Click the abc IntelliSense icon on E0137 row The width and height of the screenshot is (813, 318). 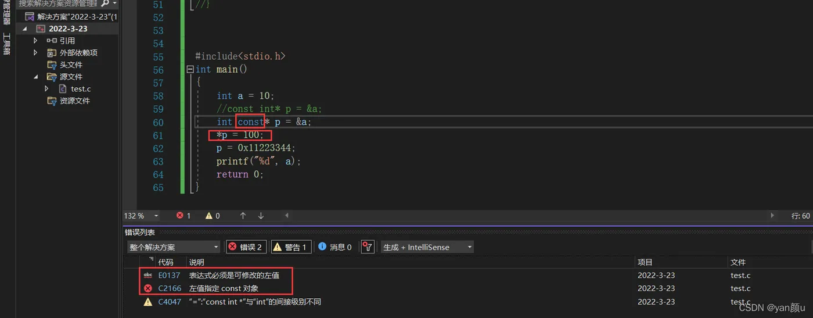click(x=148, y=275)
